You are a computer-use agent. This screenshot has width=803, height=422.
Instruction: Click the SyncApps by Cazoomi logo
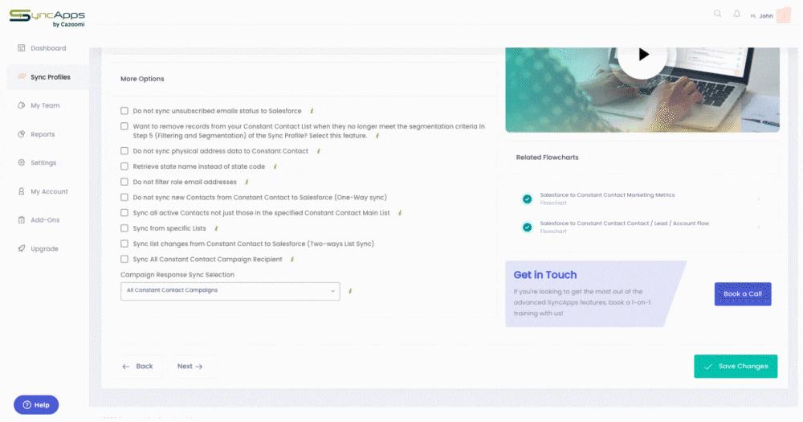[x=47, y=18]
